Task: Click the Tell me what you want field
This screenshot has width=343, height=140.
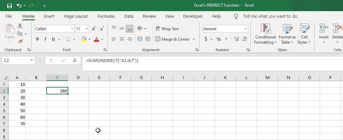Action: point(270,16)
